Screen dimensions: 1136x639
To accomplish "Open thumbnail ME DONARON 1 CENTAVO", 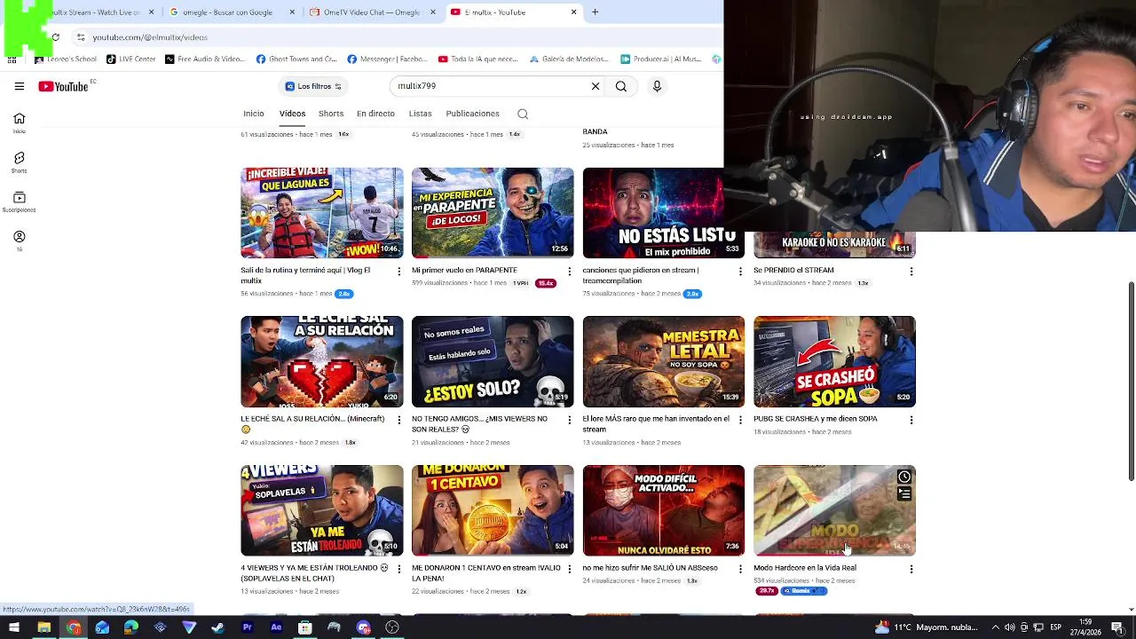I will click(x=493, y=510).
